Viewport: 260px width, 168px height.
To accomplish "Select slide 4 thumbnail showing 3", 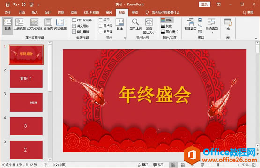I will tap(26, 126).
